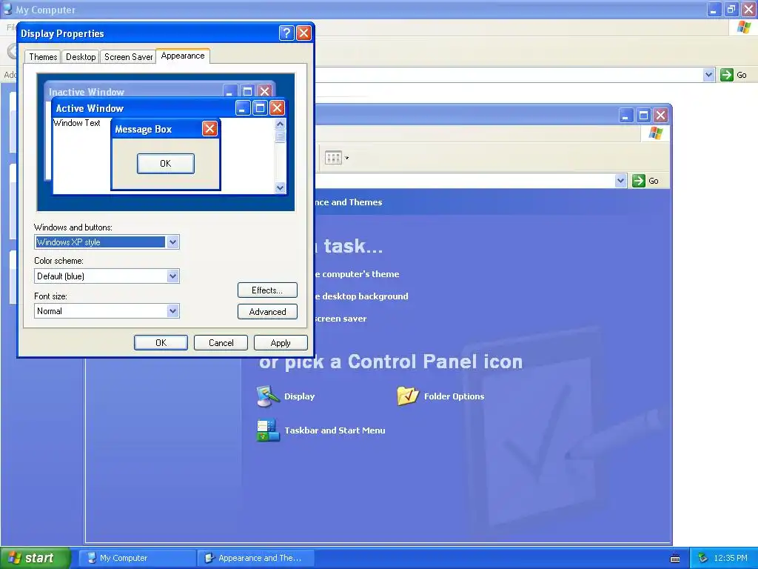Click the Apply button
758x569 pixels.
[281, 342]
